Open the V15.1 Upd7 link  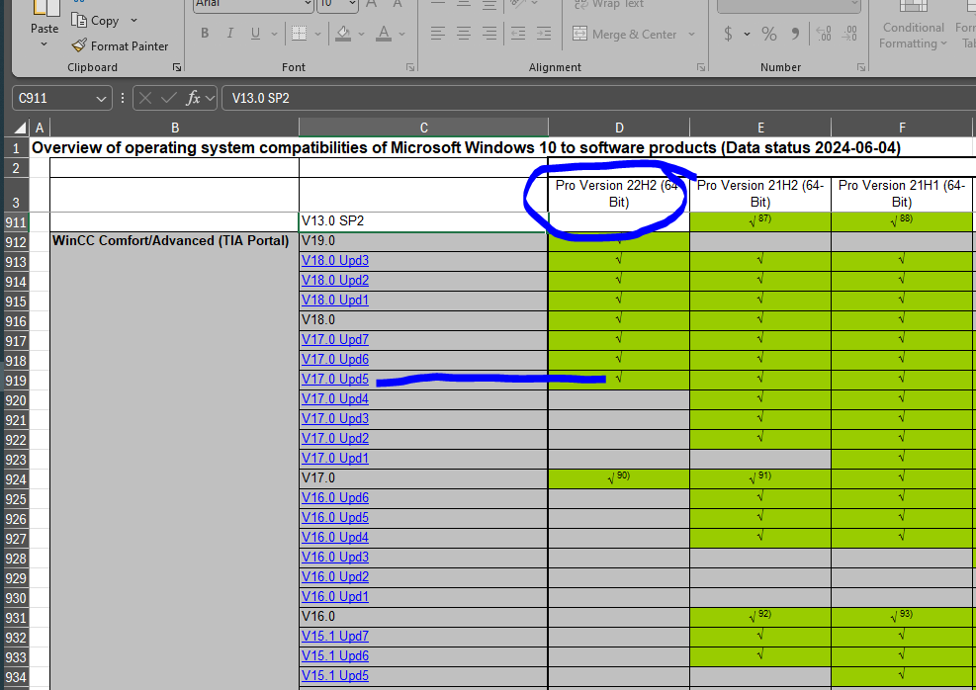[335, 637]
